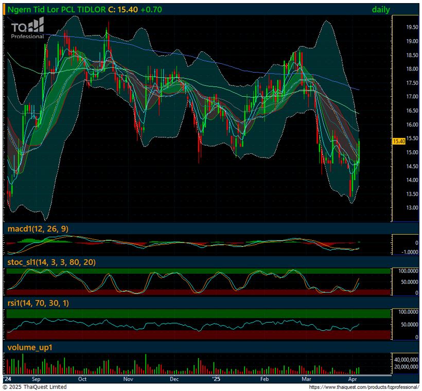Click the 'Feb' date axis label

tap(265, 379)
